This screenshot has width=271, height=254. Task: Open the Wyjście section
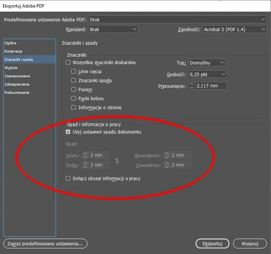30,68
